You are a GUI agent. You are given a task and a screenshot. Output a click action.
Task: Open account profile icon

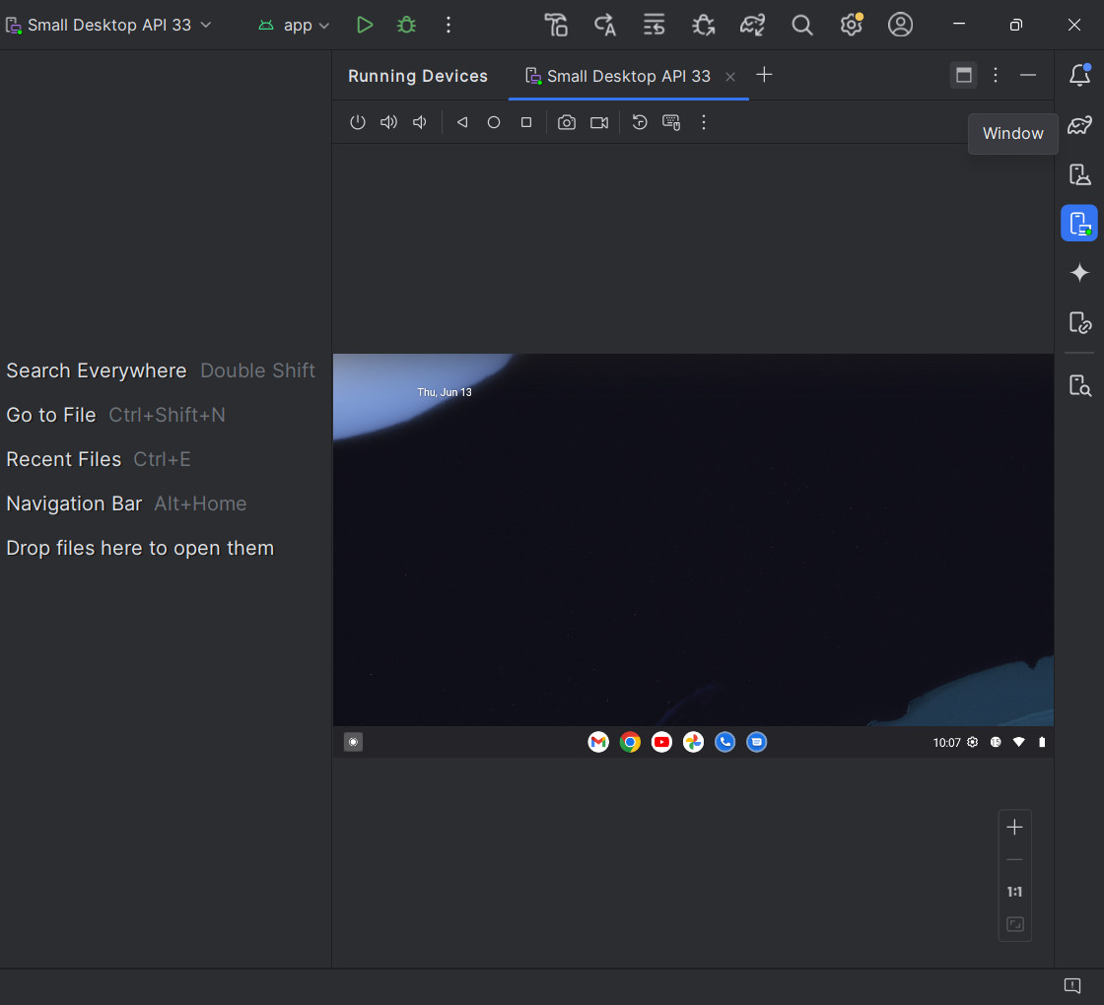901,25
